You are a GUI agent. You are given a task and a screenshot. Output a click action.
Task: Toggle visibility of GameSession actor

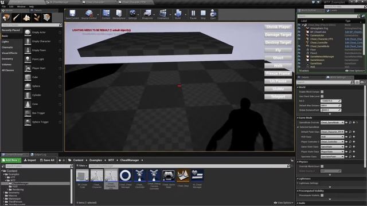coord(299,60)
